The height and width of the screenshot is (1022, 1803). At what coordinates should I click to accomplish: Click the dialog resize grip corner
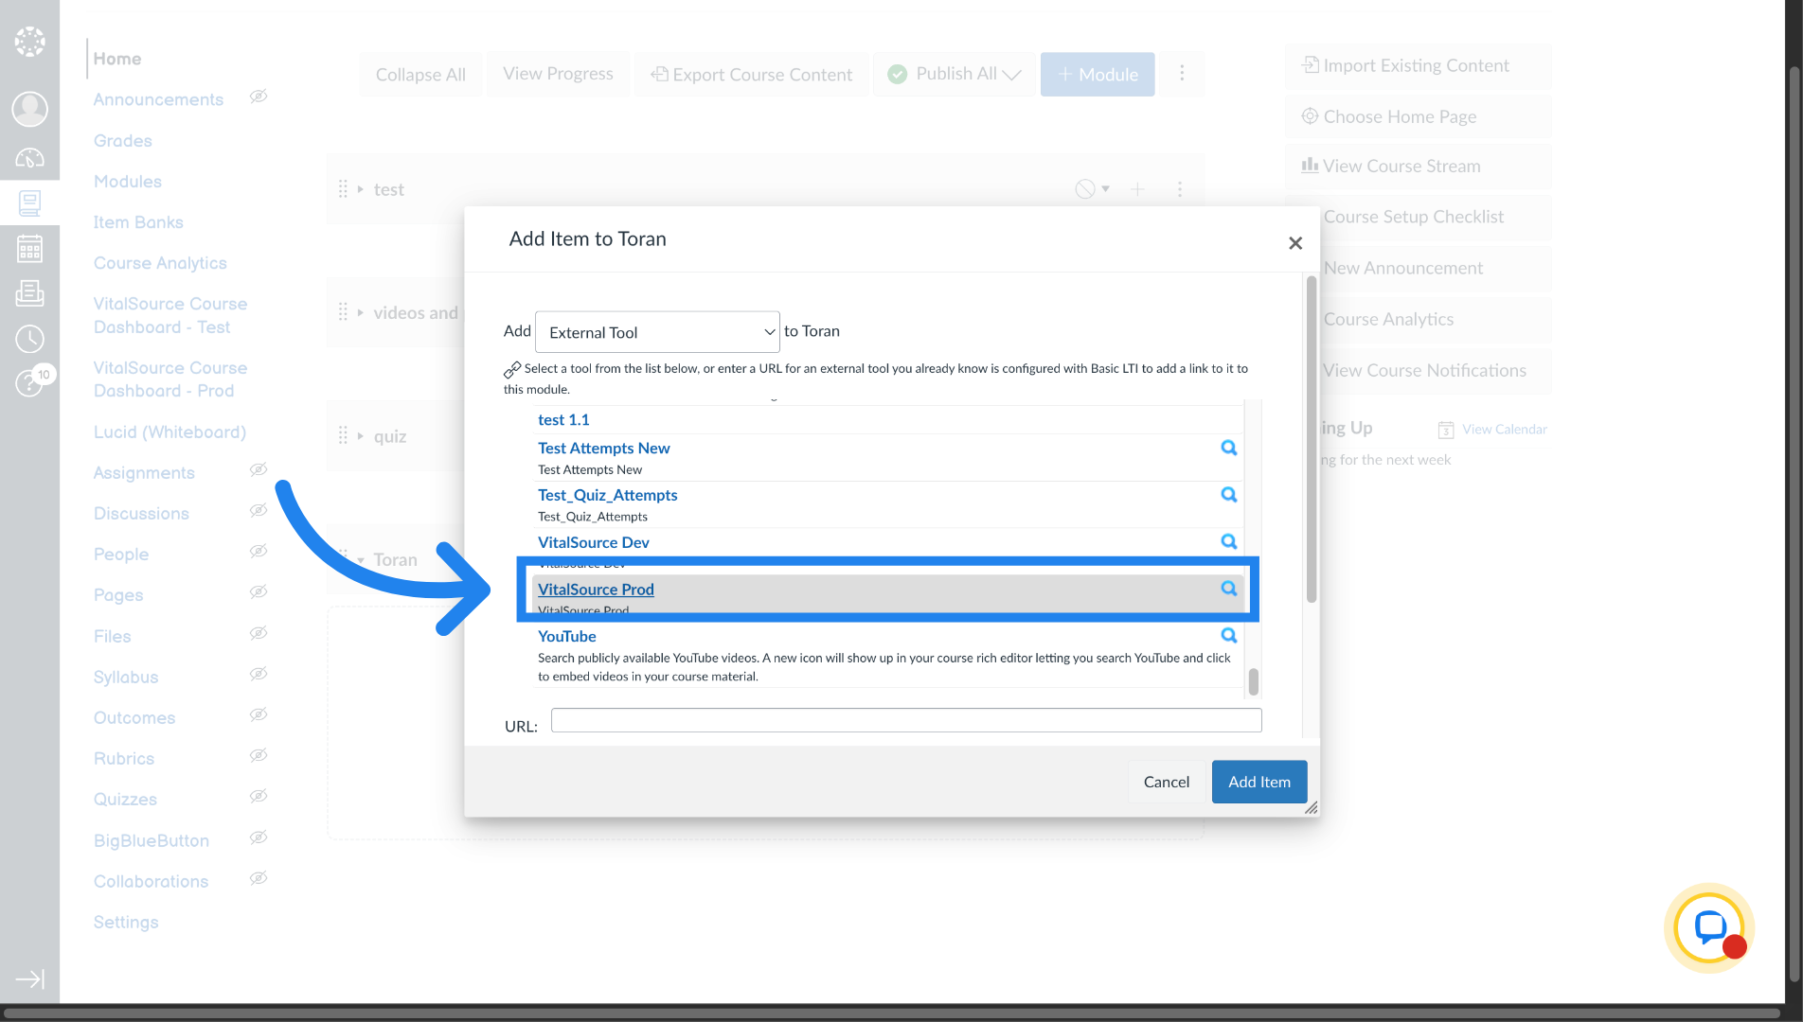[1312, 808]
